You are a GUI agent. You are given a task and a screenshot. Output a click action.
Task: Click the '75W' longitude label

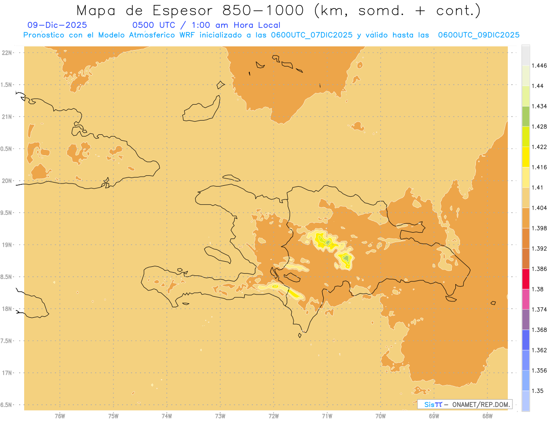(x=114, y=416)
